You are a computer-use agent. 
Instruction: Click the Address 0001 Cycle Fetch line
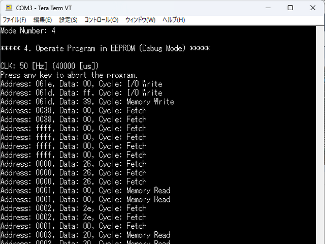pos(74,226)
